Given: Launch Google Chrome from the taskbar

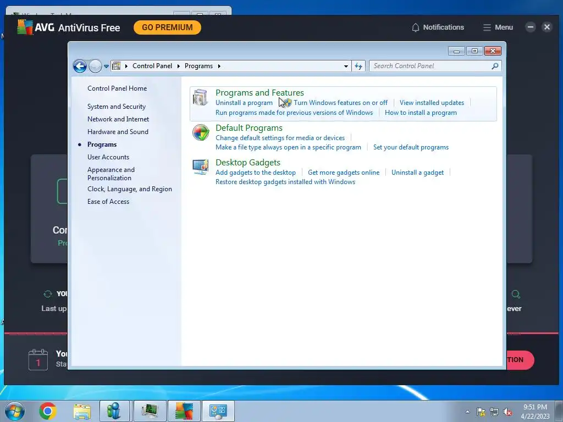Looking at the screenshot, I should click(48, 411).
